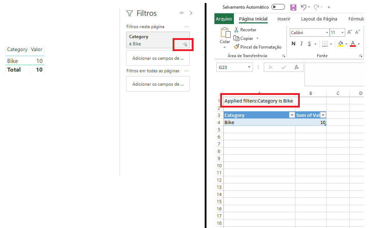Switch to the Inserir tab
Viewport: 369px width, 228px height.
tap(284, 19)
